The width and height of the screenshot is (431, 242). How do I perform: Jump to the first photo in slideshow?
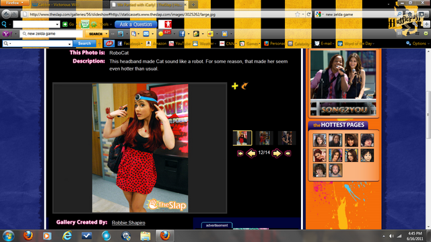tap(240, 153)
